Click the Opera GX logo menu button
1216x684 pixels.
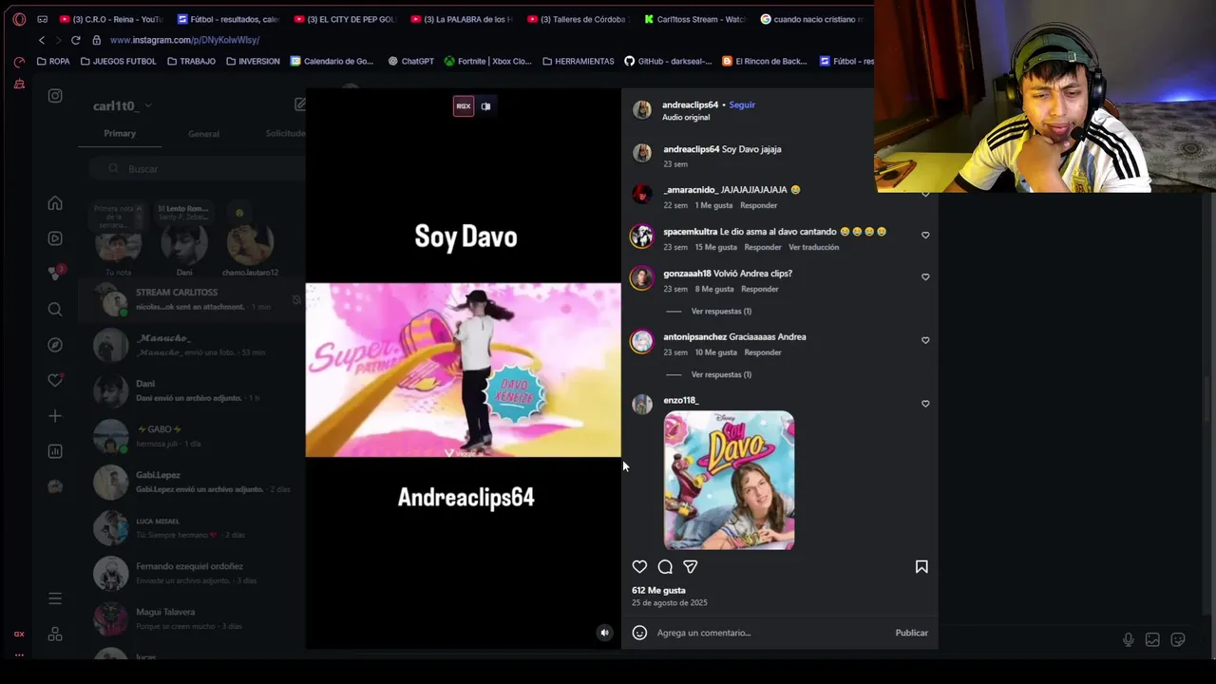[x=19, y=19]
